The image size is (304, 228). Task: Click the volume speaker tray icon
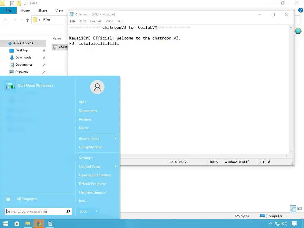tap(285, 224)
